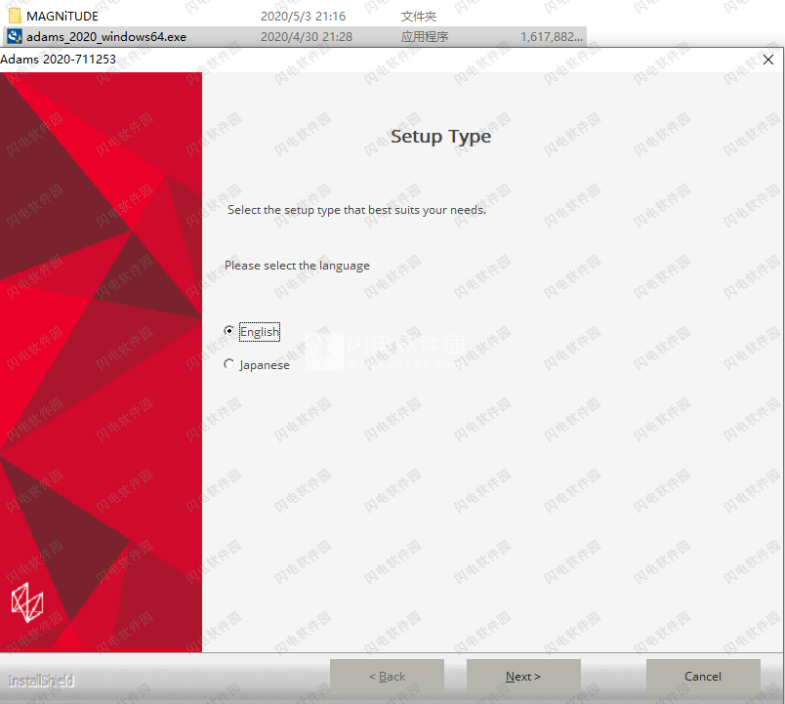This screenshot has height=704, width=785.
Task: Click the MAGNiTUDE folder icon
Action: [15, 16]
